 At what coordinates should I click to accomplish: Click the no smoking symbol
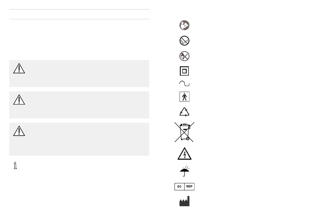(x=185, y=41)
